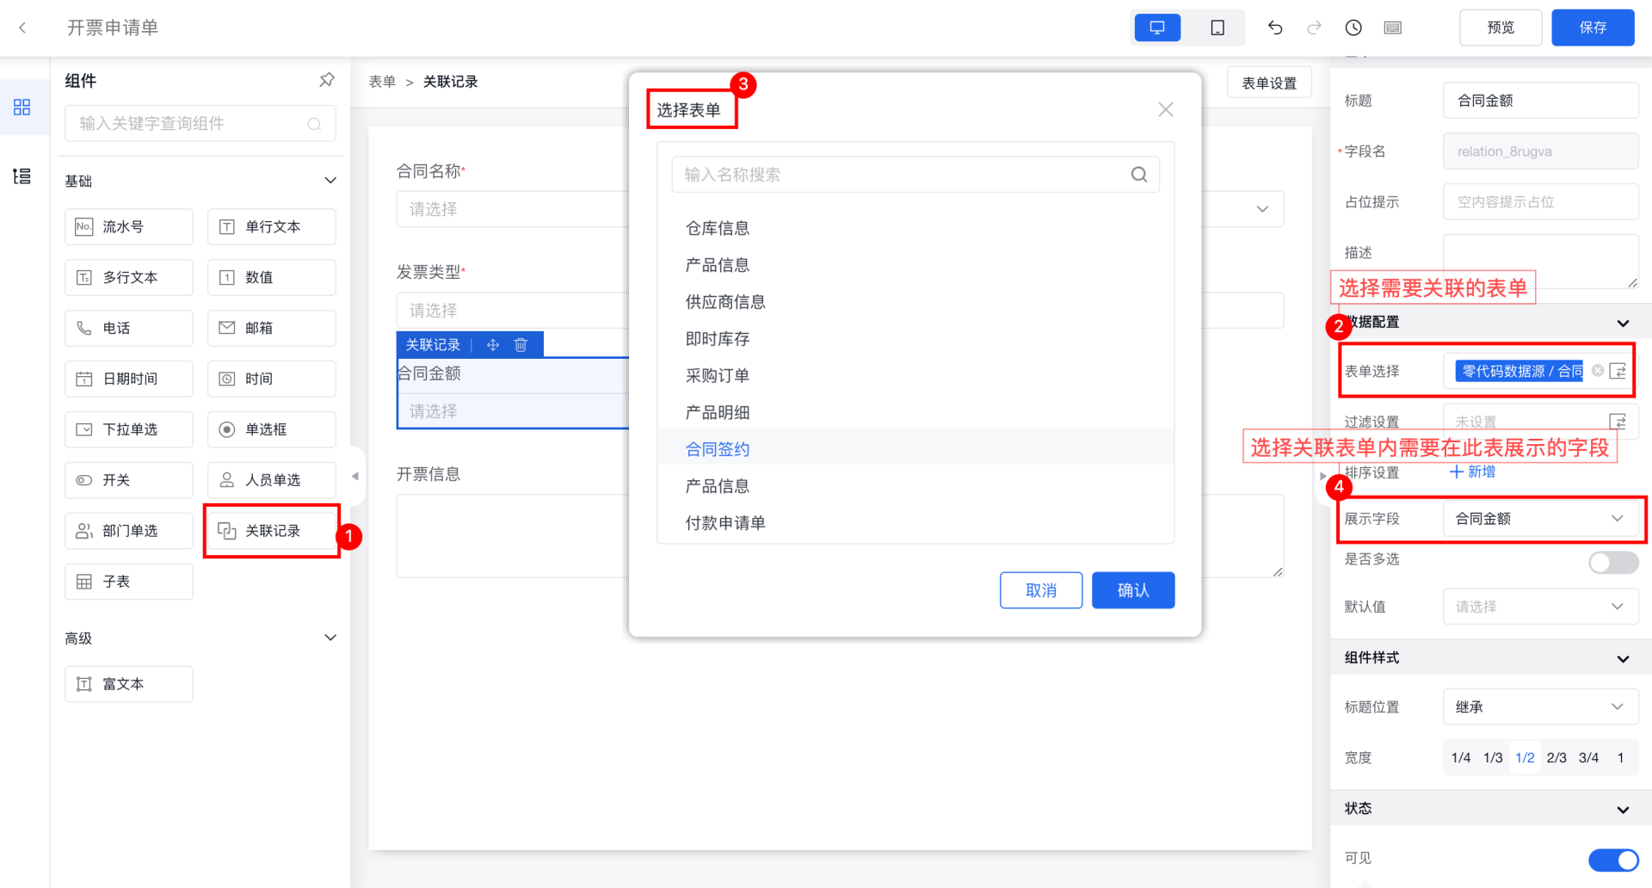This screenshot has height=888, width=1652.
Task: Select desktop view mode icon
Action: click(1157, 28)
